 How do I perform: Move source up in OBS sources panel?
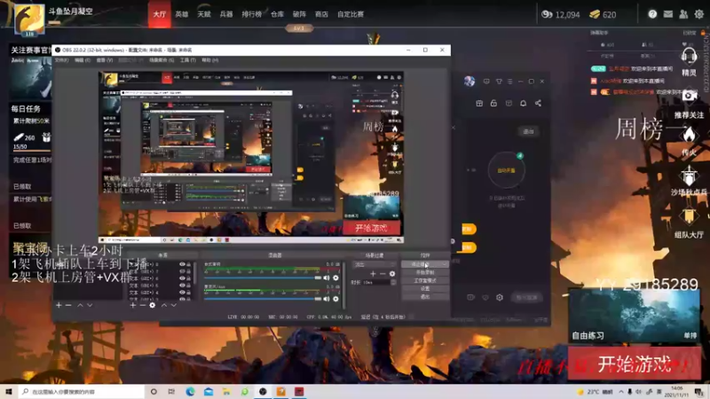pyautogui.click(x=163, y=305)
